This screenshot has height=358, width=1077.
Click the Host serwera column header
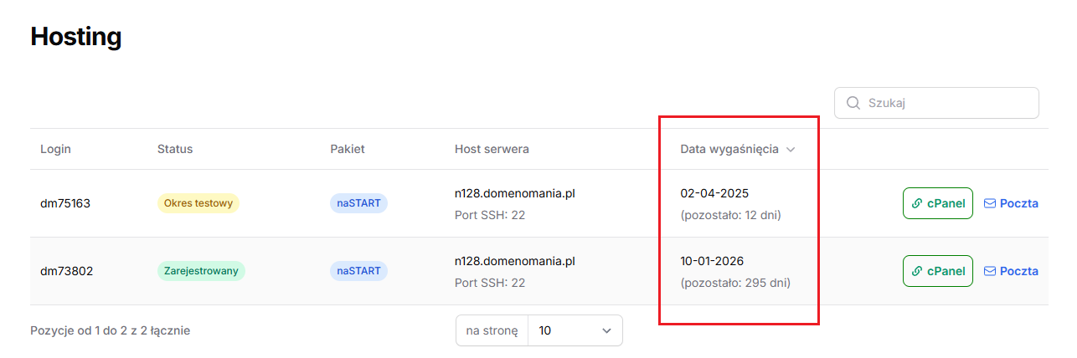[x=492, y=149]
